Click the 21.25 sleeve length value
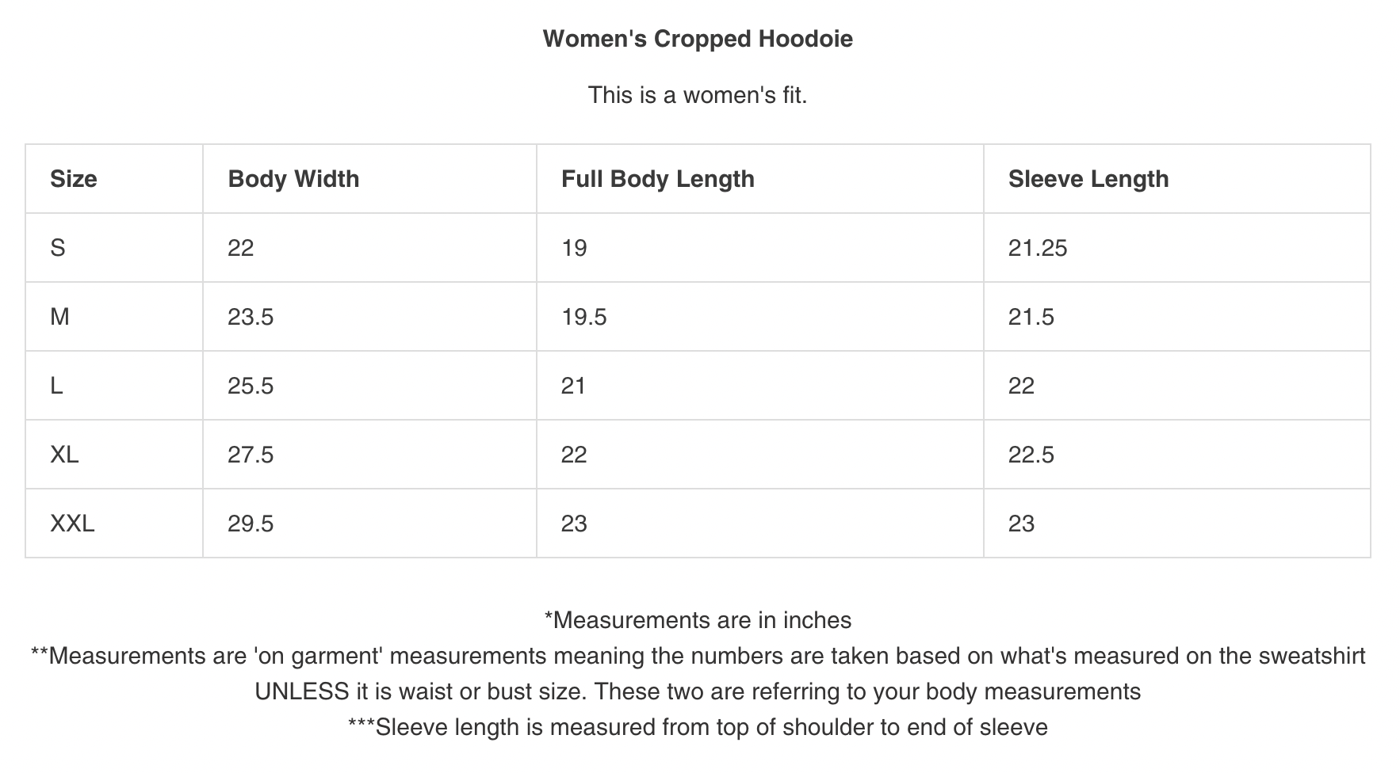 tap(1038, 248)
